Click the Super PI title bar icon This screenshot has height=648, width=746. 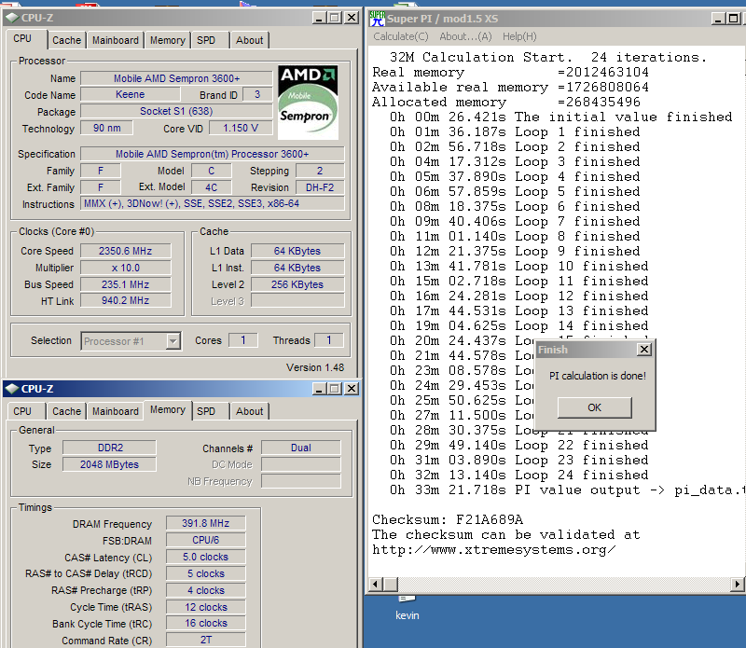pos(378,19)
